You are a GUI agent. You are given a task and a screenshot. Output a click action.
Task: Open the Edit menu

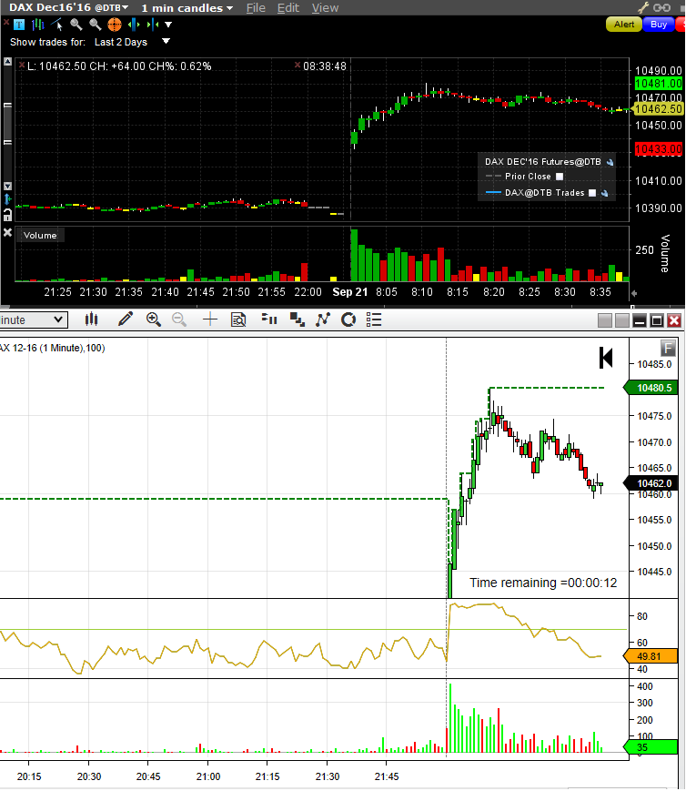(x=288, y=8)
